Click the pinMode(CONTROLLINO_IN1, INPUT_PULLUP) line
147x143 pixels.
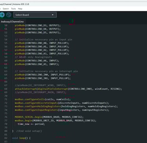coord(43,78)
